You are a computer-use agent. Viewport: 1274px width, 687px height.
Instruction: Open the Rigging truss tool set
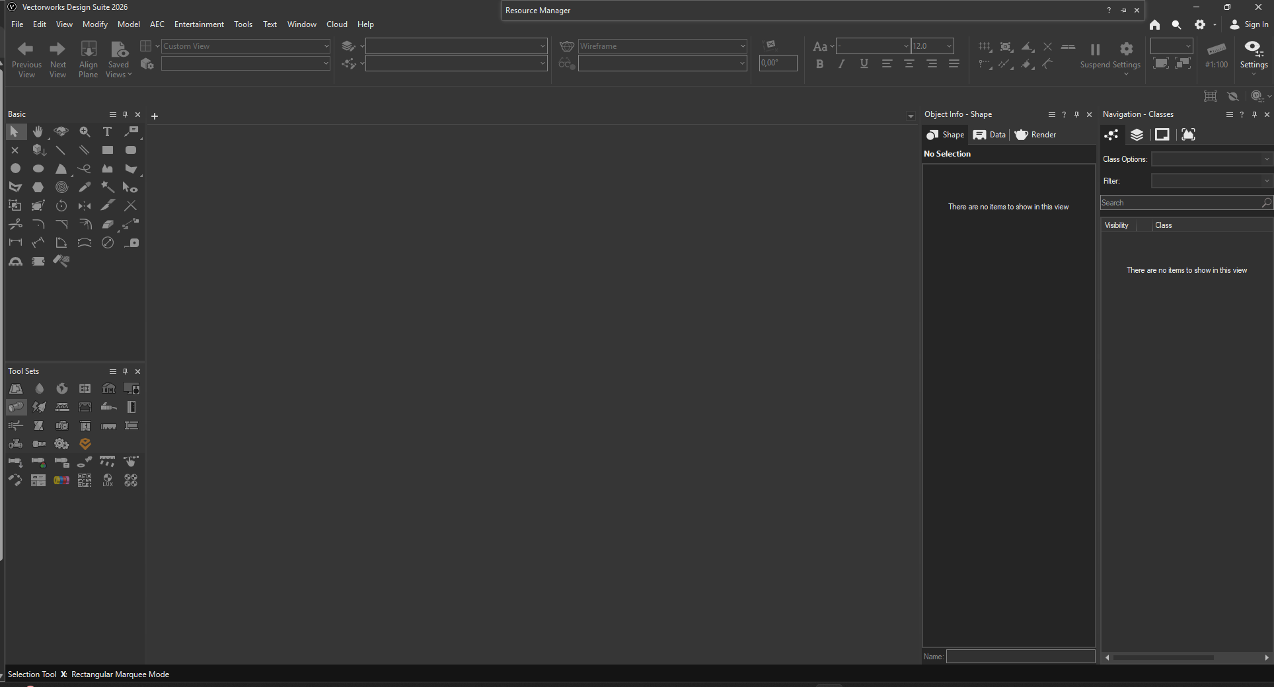(x=61, y=407)
